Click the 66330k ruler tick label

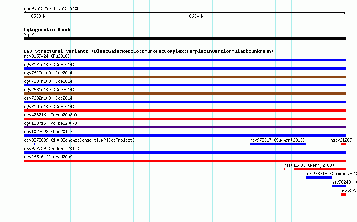(x=38, y=16)
